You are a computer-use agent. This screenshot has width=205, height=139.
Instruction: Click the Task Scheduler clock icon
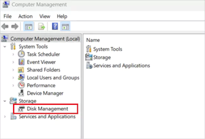pos(21,54)
